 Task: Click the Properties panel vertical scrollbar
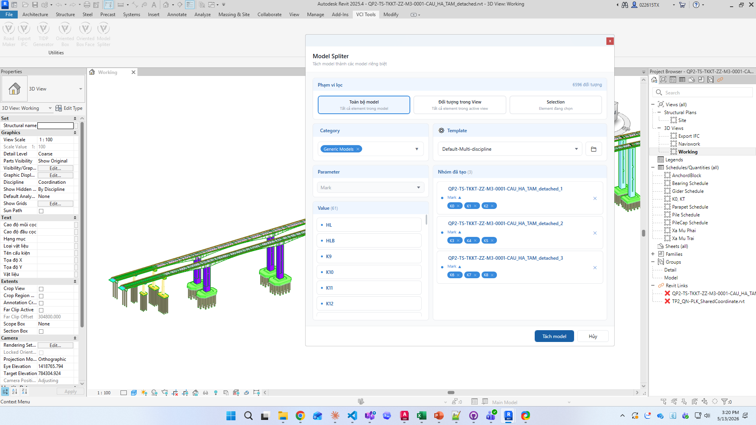point(82,224)
